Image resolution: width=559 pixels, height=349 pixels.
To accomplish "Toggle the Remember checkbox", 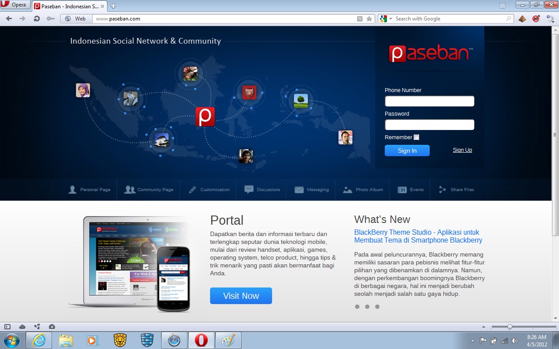I will coord(416,137).
